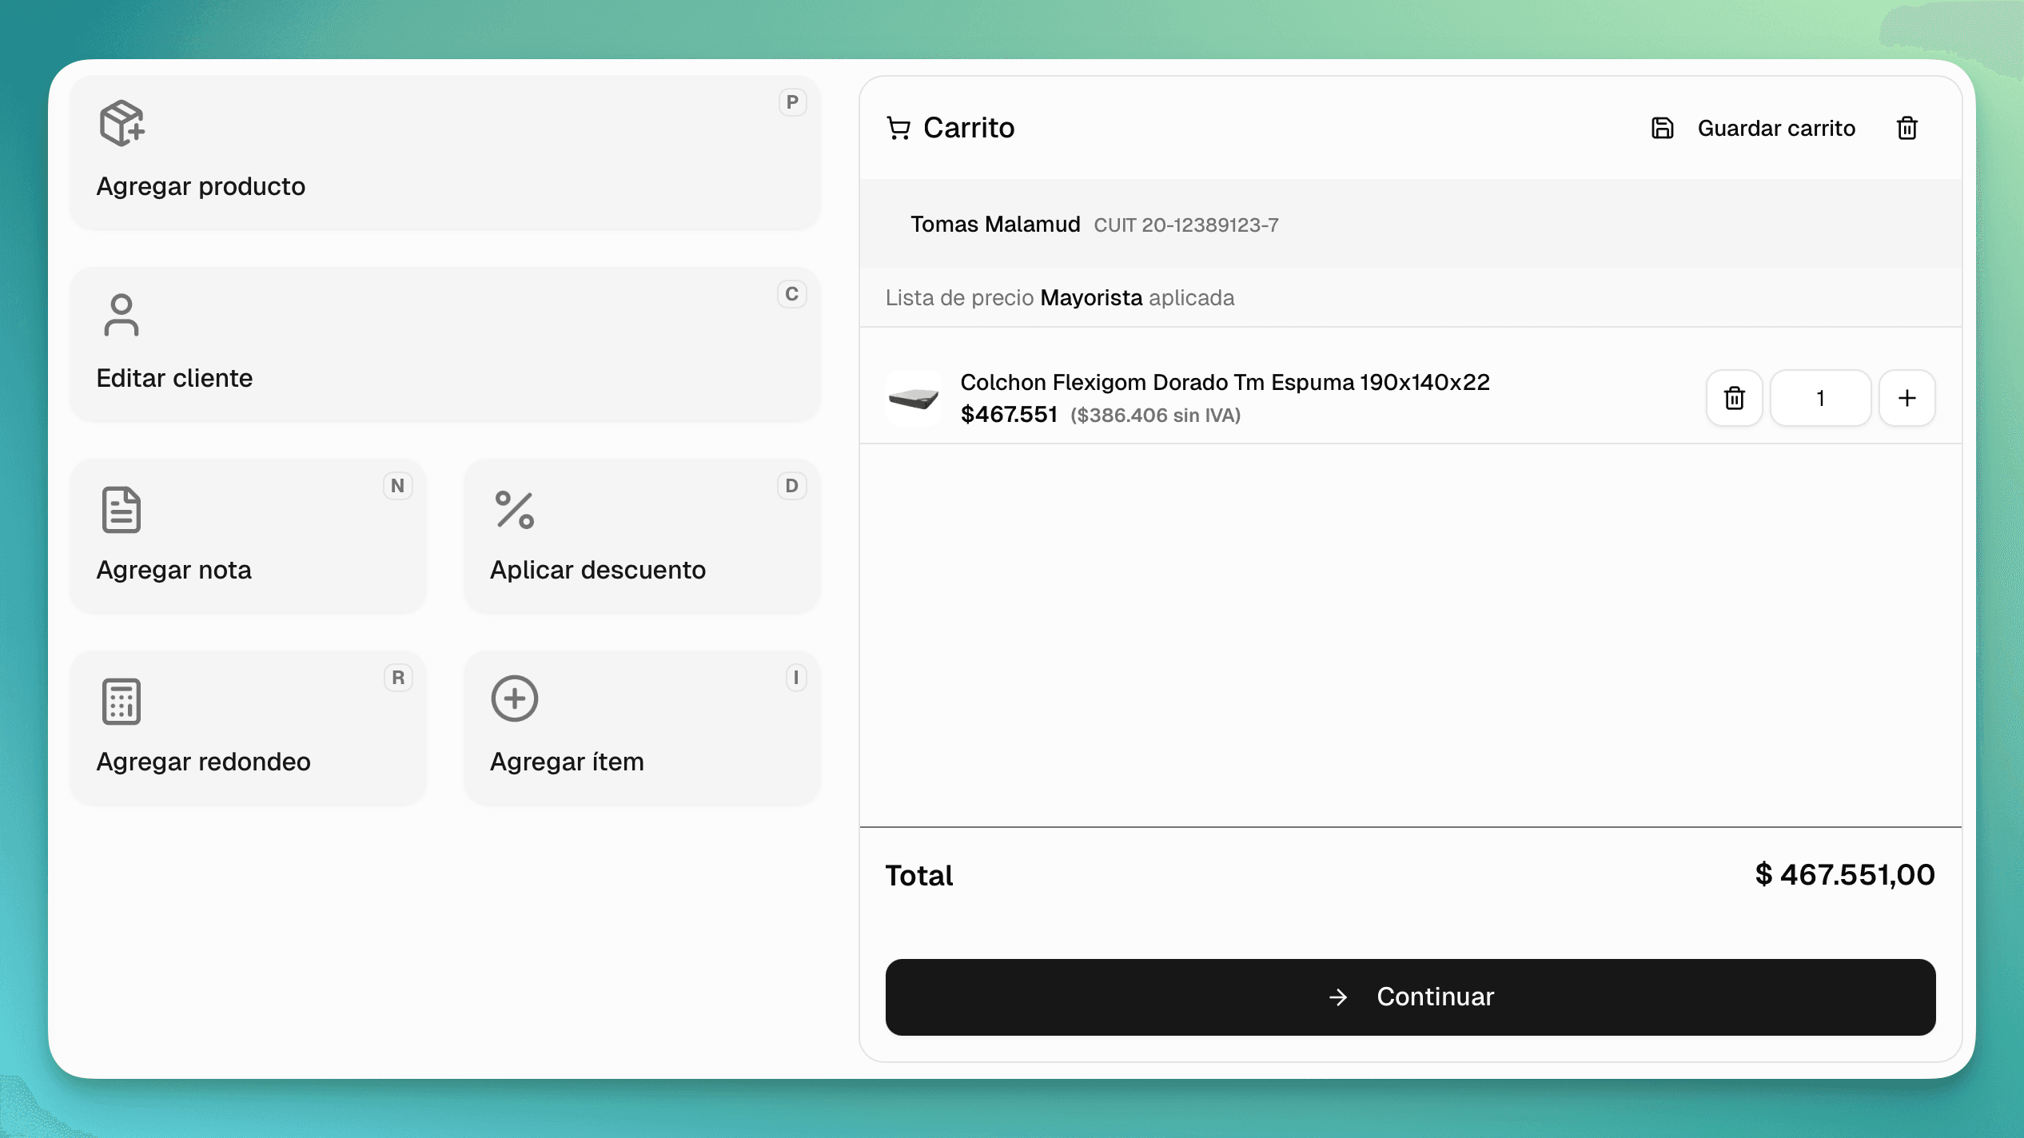
Task: Click the Editar cliente person icon
Action: pyautogui.click(x=122, y=315)
